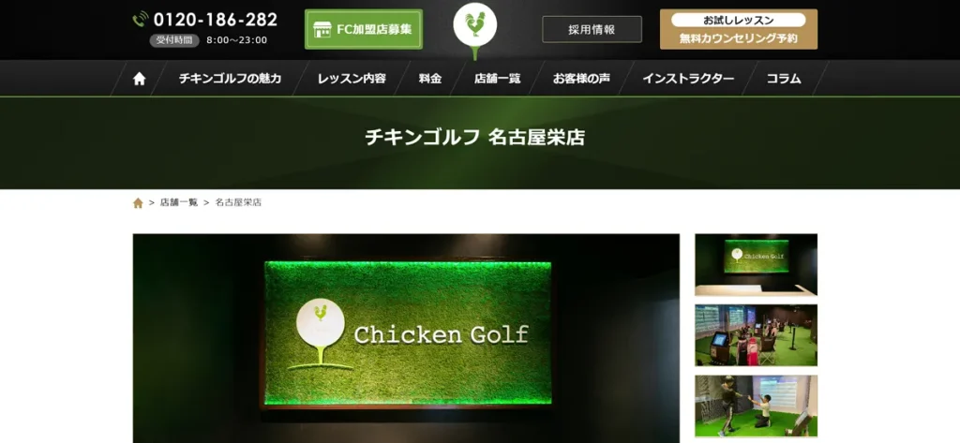Click the FC加盟店募集 button
The height and width of the screenshot is (443, 960).
[x=364, y=29]
